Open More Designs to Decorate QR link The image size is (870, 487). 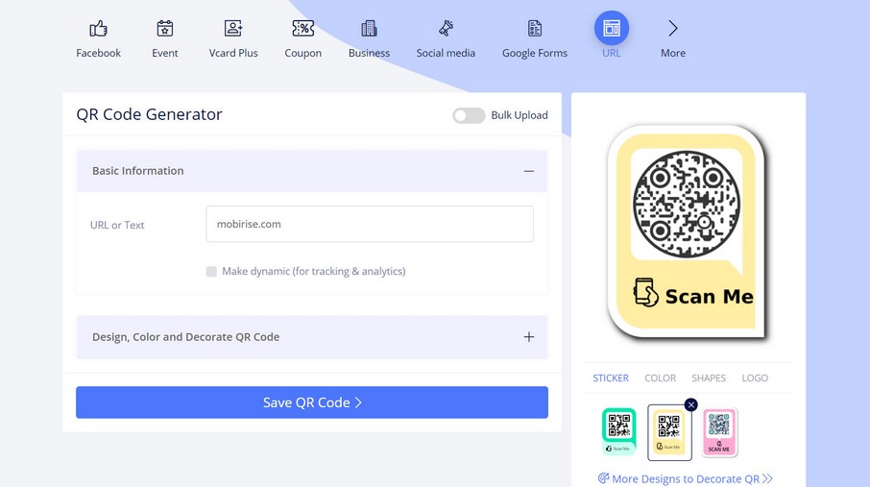tap(685, 478)
